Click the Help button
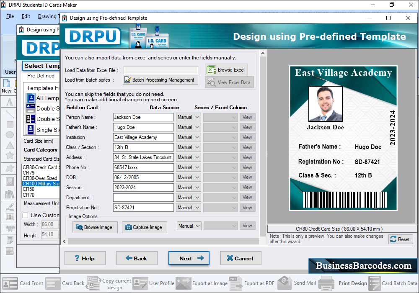This screenshot has height=293, width=419. tap(85, 258)
